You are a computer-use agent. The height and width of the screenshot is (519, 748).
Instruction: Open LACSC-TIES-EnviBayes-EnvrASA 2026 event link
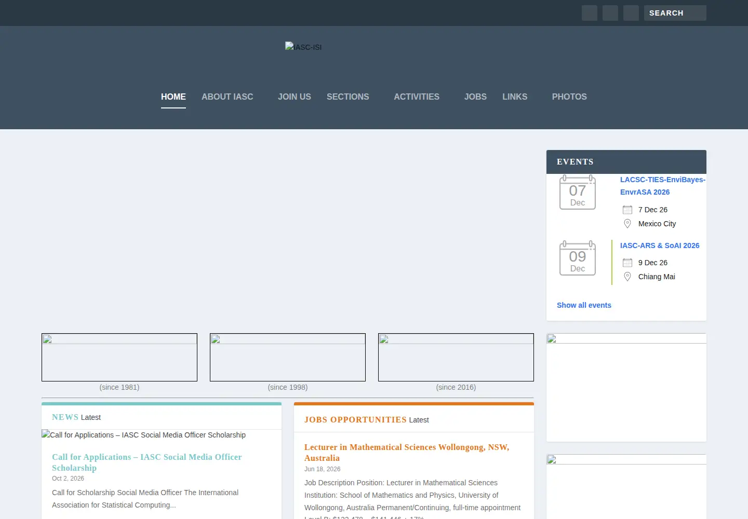click(662, 186)
